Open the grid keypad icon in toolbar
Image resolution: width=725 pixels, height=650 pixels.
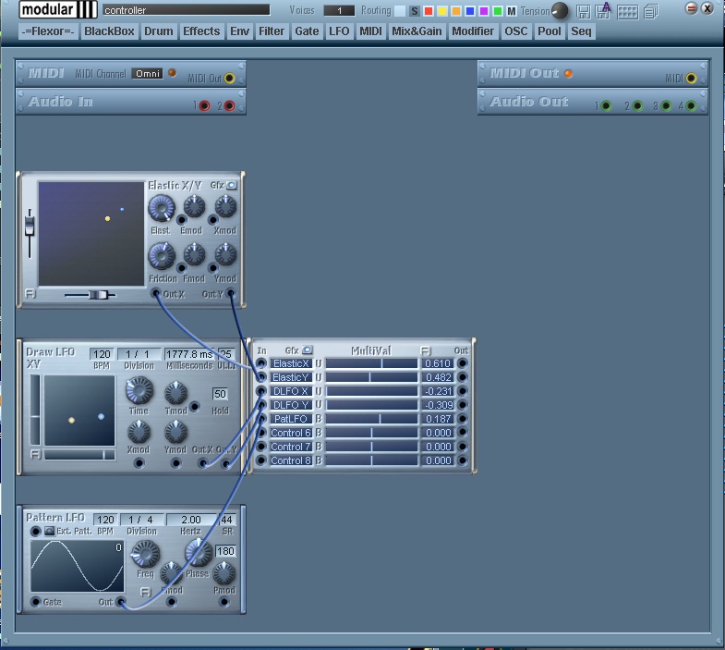627,12
